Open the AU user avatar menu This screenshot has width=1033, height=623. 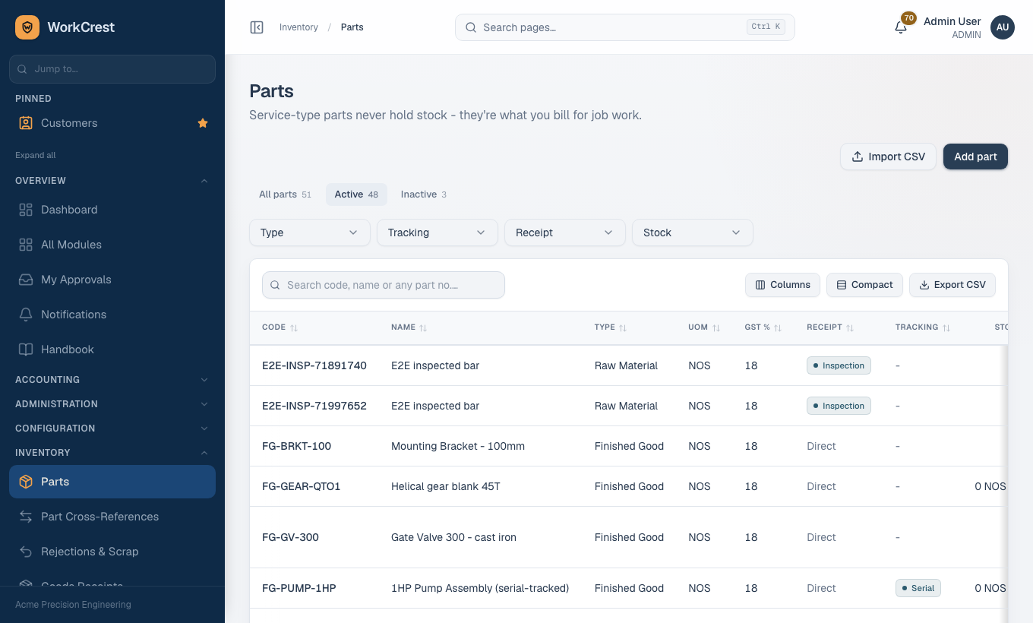click(1003, 27)
